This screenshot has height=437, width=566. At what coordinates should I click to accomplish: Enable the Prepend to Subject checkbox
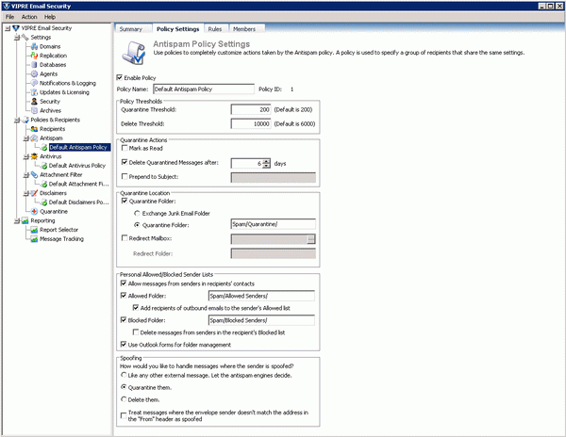(125, 176)
